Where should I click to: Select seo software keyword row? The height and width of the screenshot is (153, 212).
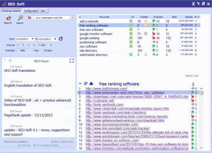(x=139, y=46)
